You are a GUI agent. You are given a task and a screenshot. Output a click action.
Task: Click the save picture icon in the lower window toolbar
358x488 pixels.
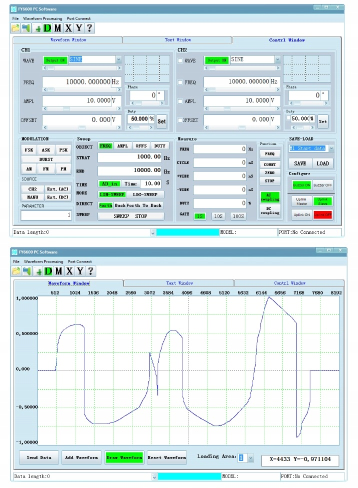coord(26,271)
